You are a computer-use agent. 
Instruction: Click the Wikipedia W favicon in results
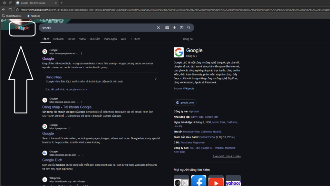coord(44,180)
